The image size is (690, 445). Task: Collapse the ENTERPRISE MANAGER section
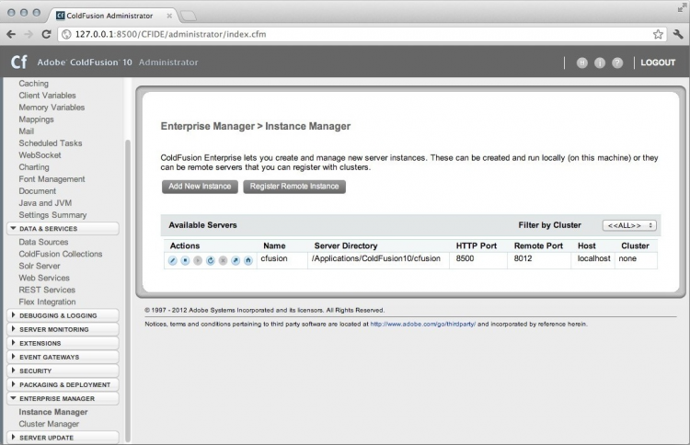(x=63, y=398)
